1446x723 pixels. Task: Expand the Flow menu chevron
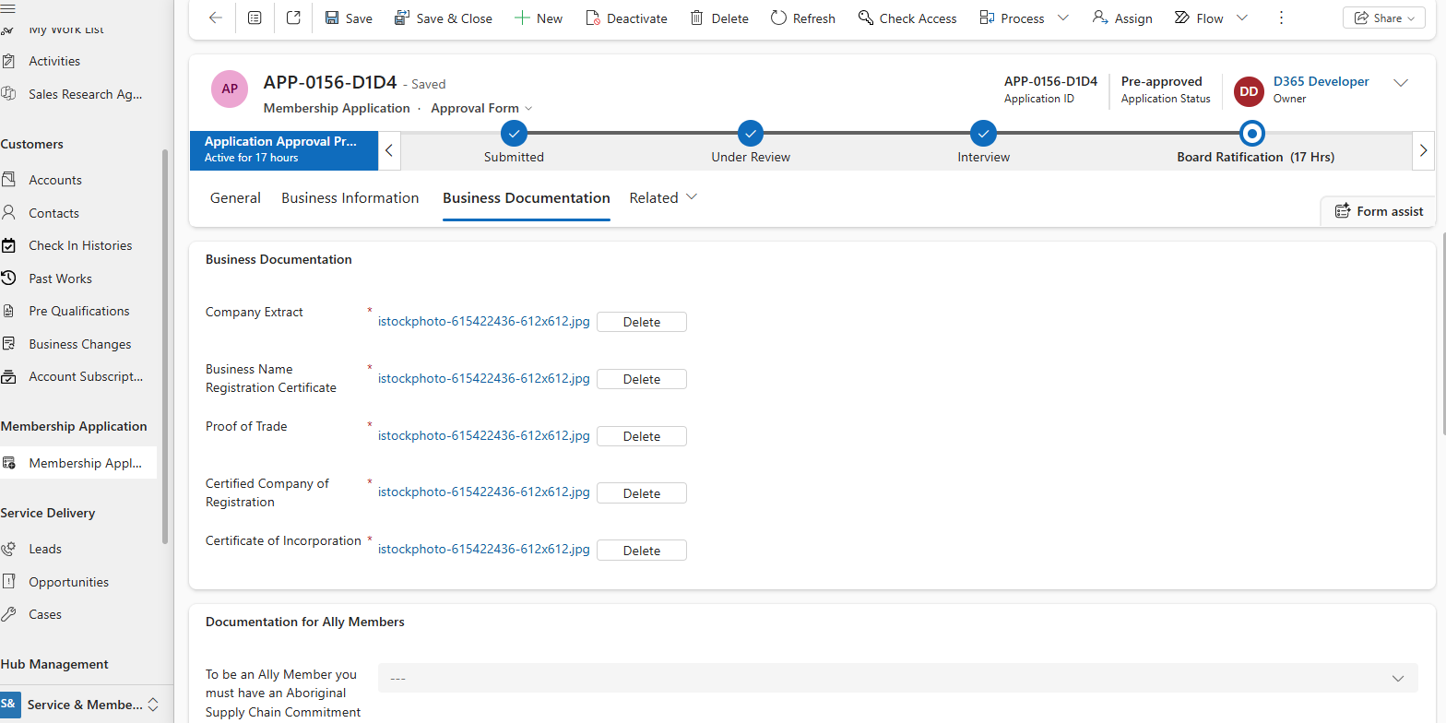pyautogui.click(x=1241, y=18)
